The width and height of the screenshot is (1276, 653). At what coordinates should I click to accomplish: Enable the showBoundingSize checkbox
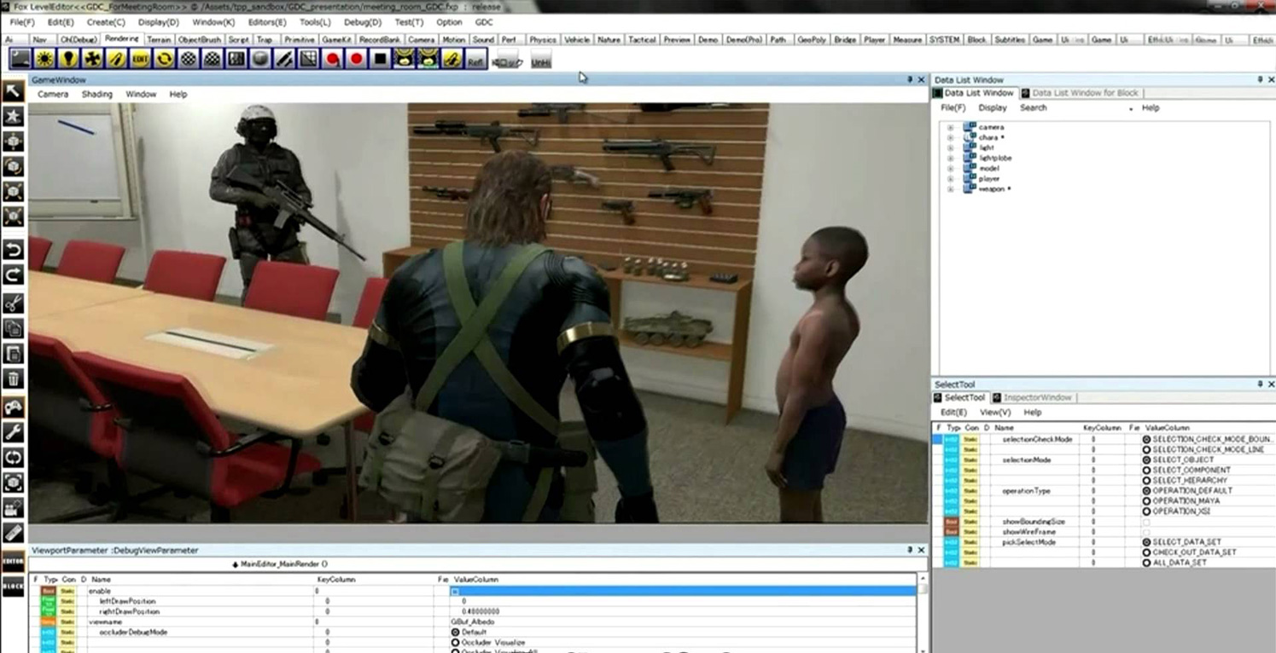[x=1146, y=522]
